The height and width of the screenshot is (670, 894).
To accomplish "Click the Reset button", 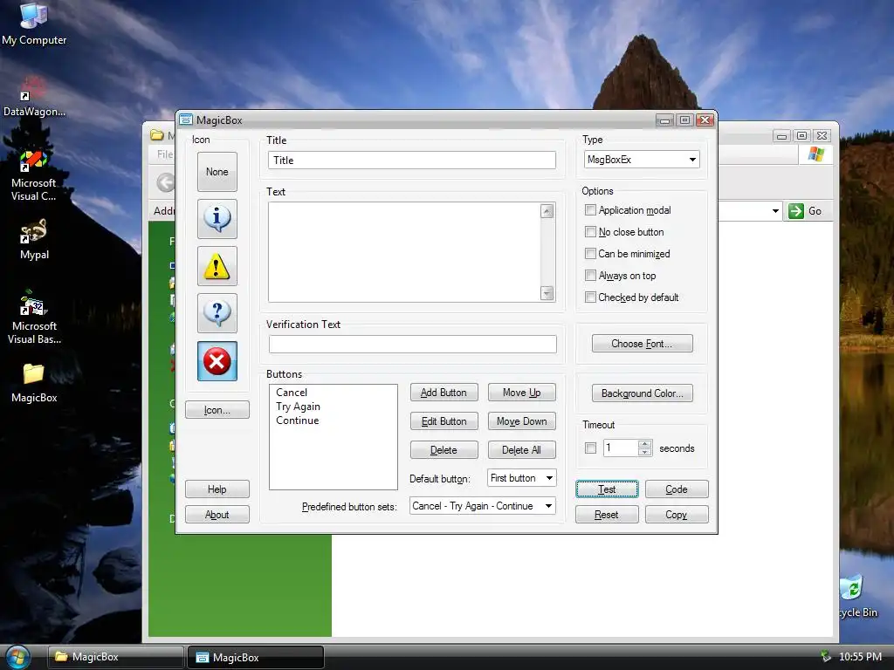I will [607, 515].
